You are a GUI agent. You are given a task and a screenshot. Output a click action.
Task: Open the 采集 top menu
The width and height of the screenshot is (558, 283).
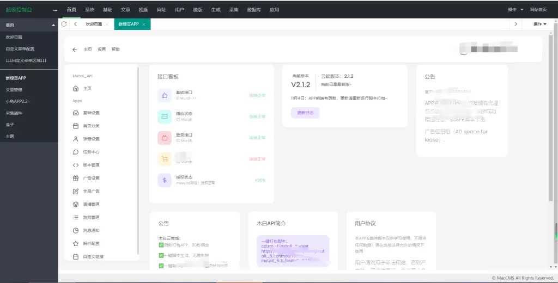234,10
